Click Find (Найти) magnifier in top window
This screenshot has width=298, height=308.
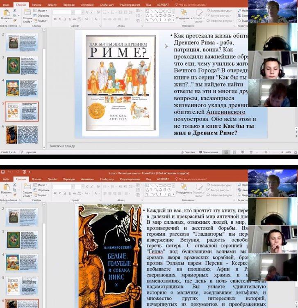239,10
